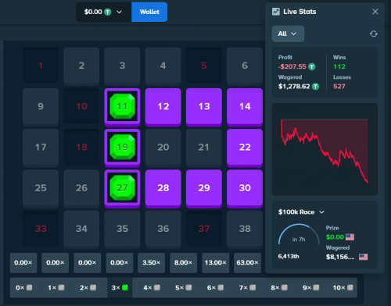Pick number tile 35

pos(122,229)
